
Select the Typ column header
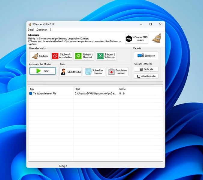(x=51, y=89)
